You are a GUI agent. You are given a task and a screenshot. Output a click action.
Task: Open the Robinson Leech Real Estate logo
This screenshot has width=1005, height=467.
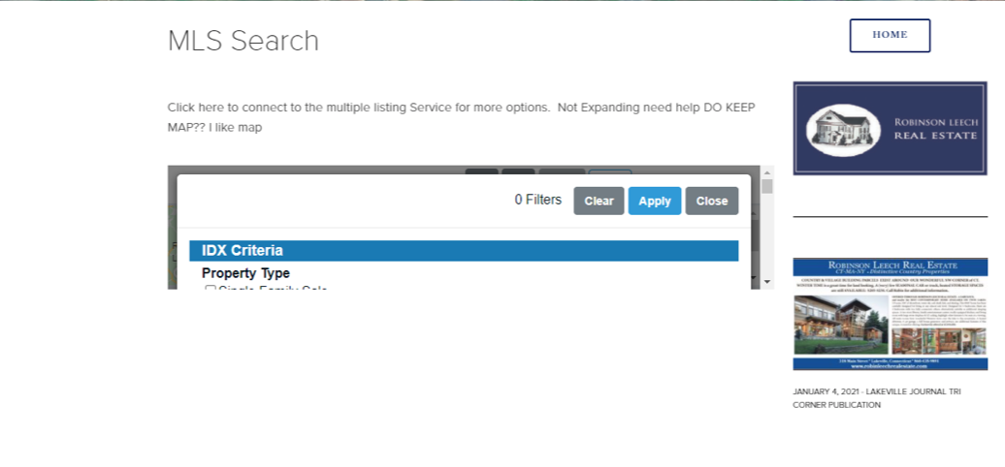coord(890,128)
